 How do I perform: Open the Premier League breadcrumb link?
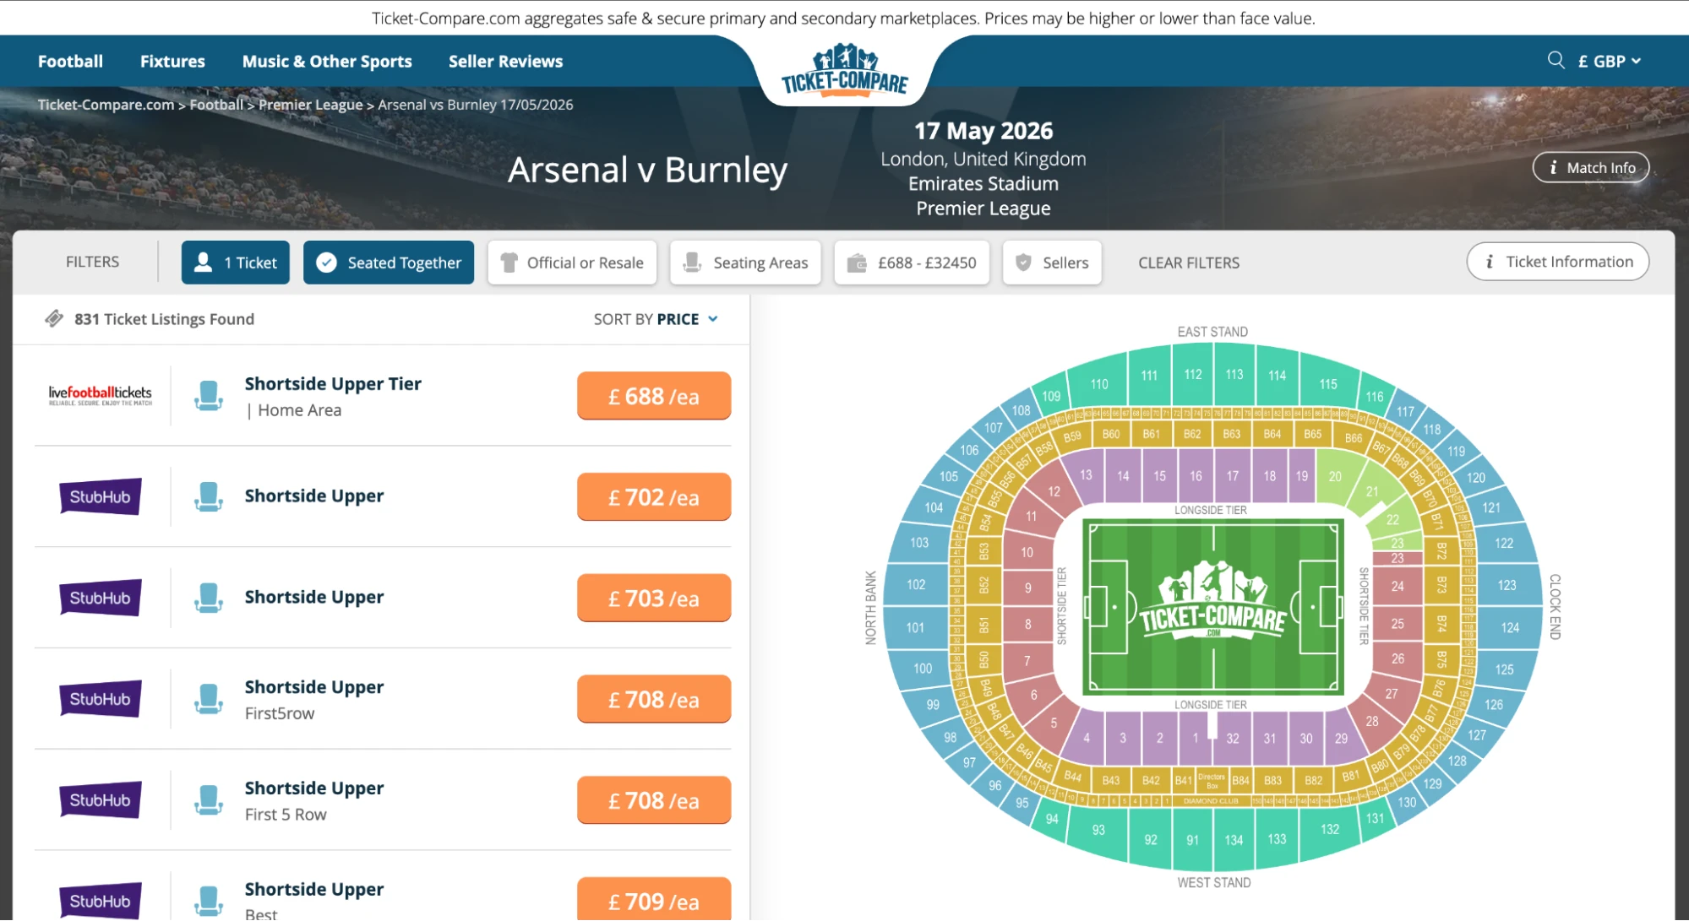[x=311, y=104]
